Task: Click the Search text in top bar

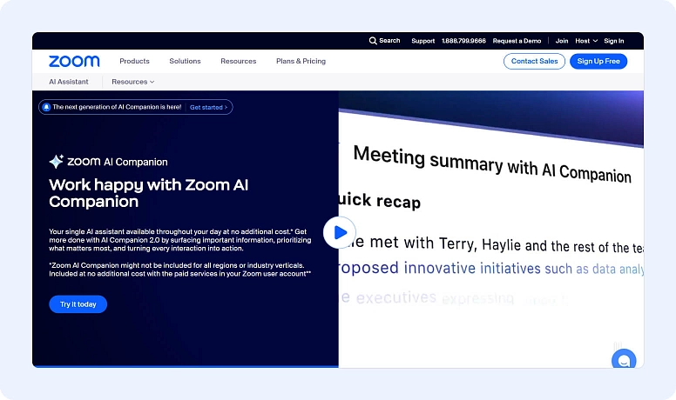Action: click(x=389, y=41)
